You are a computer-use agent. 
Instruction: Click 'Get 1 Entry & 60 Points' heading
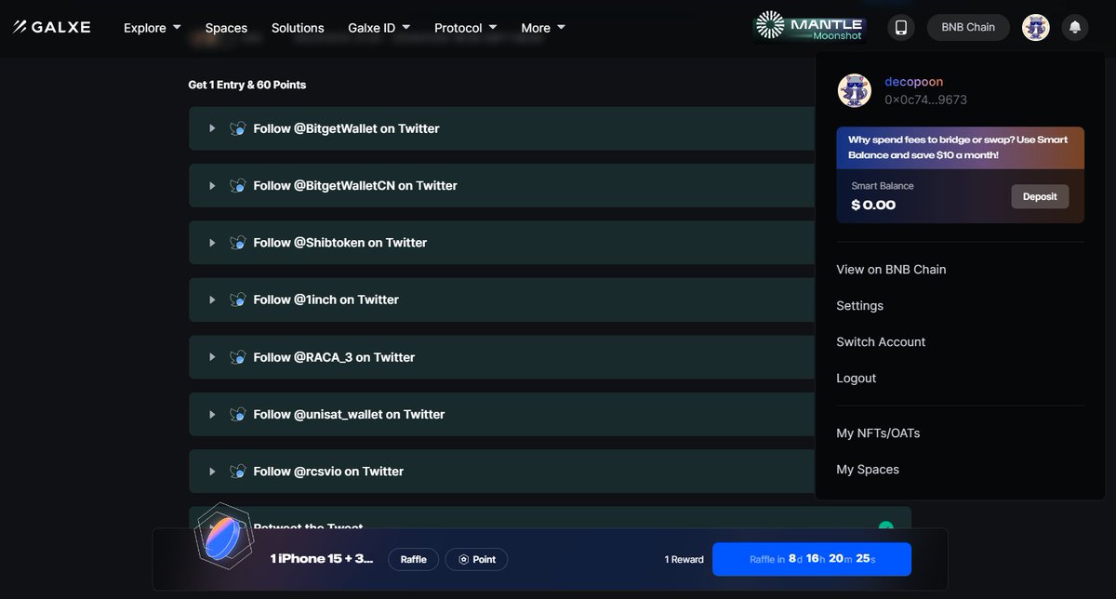click(x=247, y=85)
